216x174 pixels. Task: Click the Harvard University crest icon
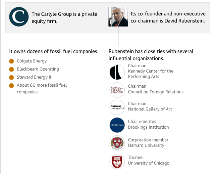click(x=117, y=143)
